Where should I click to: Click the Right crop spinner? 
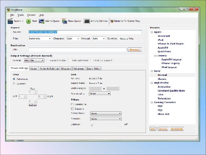coord(42,96)
